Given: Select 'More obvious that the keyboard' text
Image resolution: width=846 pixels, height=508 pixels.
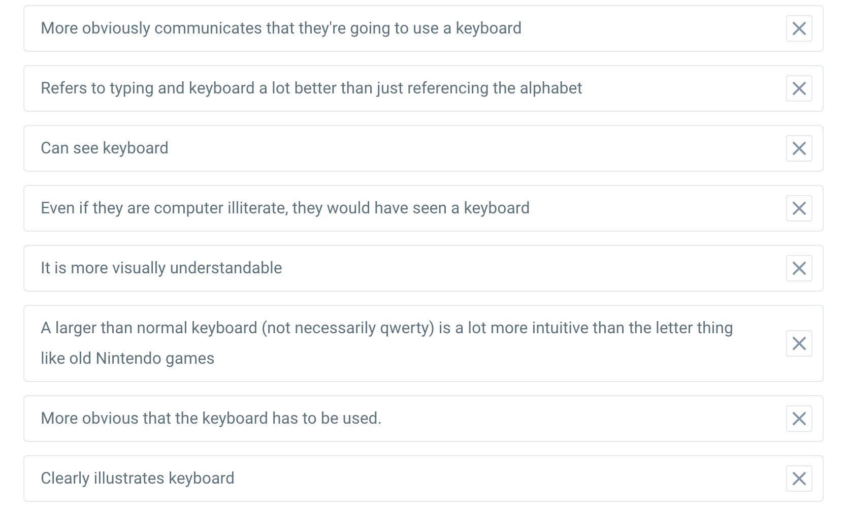Looking at the screenshot, I should 211,418.
